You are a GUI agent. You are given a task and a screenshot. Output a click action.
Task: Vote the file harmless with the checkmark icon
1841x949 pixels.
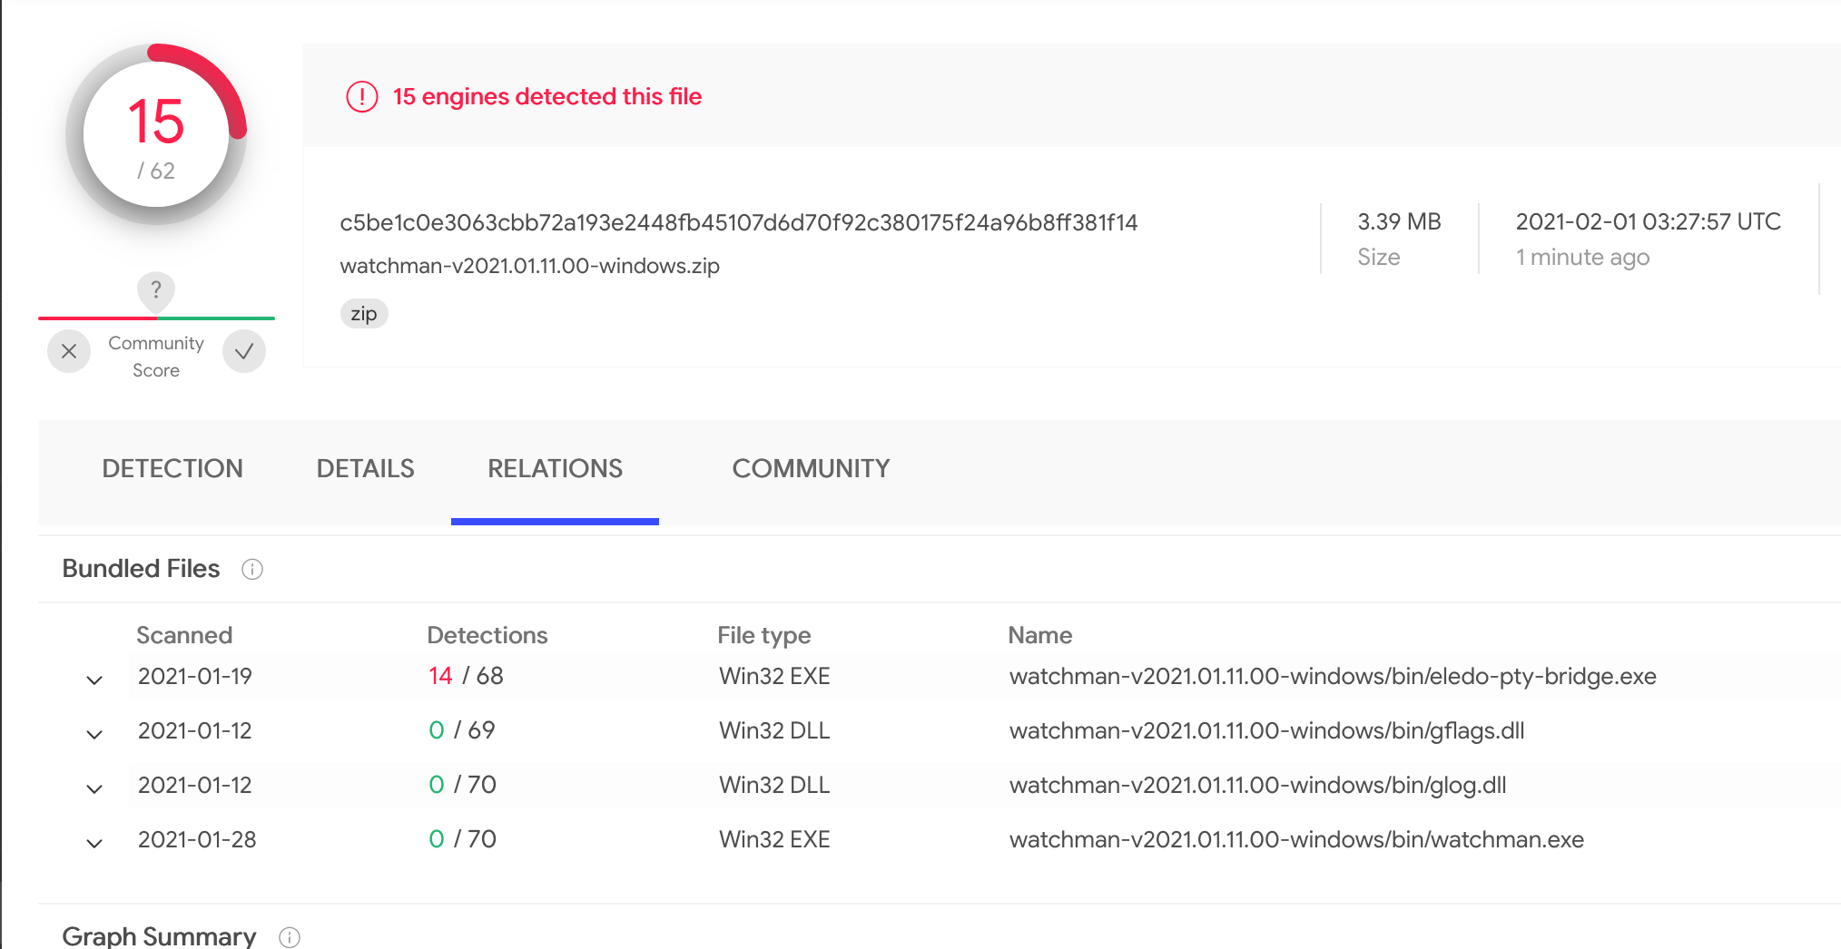coord(243,351)
